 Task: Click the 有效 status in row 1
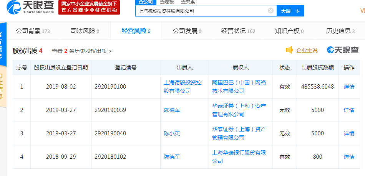(x=285, y=87)
